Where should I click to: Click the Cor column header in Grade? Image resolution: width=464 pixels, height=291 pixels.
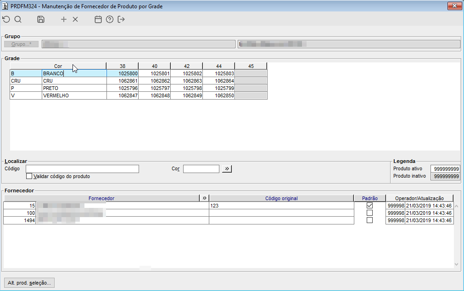58,66
